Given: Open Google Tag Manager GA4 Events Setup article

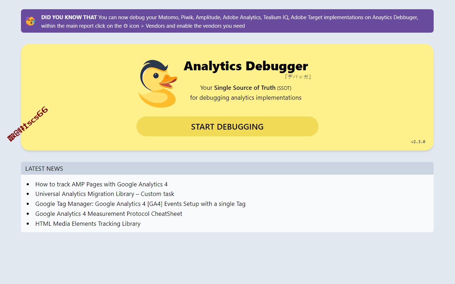Looking at the screenshot, I should tap(140, 204).
